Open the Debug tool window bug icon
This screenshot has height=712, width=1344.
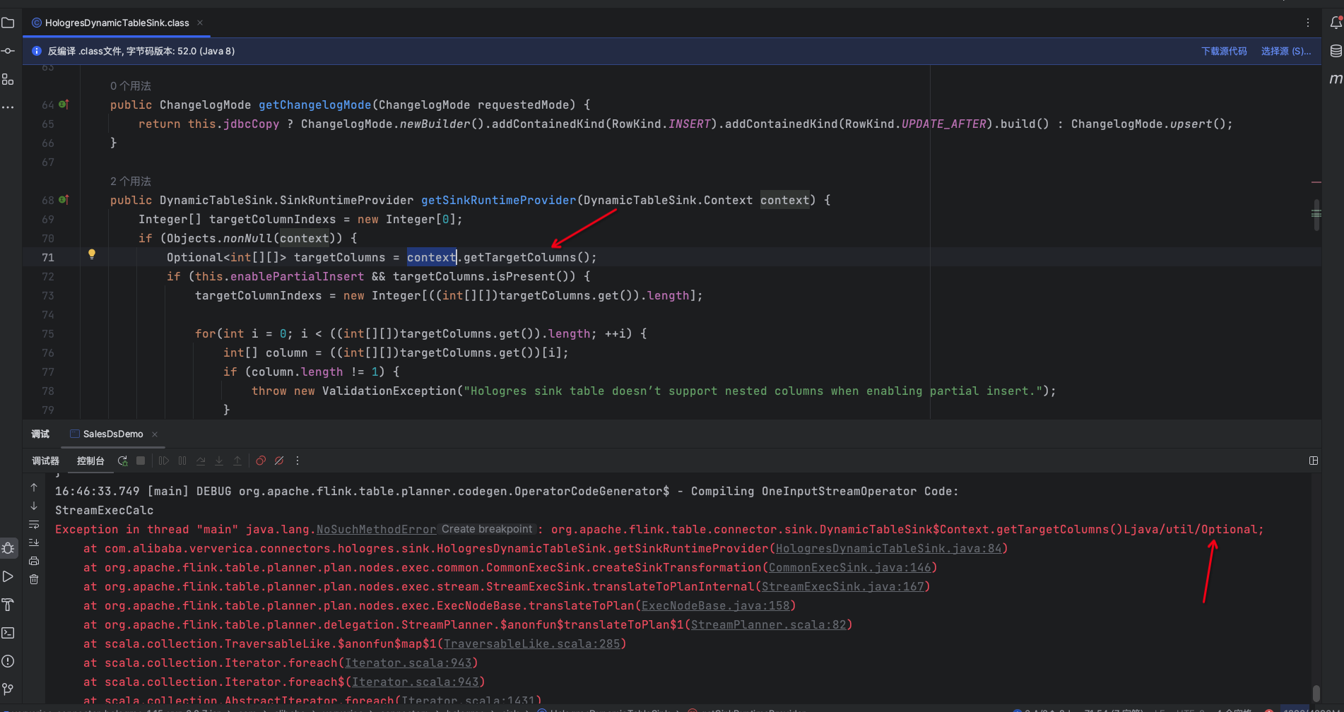[8, 548]
